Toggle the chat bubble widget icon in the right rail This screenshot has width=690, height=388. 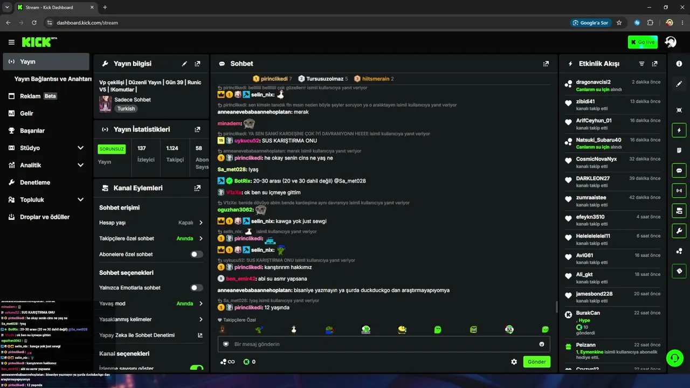(x=679, y=170)
